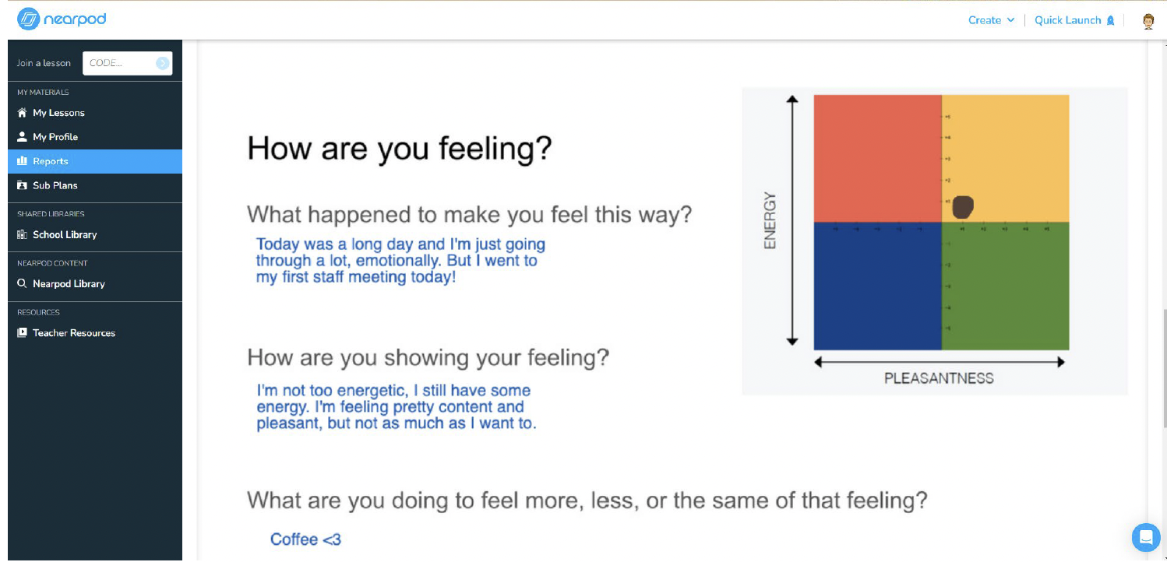This screenshot has width=1167, height=562.
Task: Expand the Create dropdown menu
Action: [x=991, y=20]
